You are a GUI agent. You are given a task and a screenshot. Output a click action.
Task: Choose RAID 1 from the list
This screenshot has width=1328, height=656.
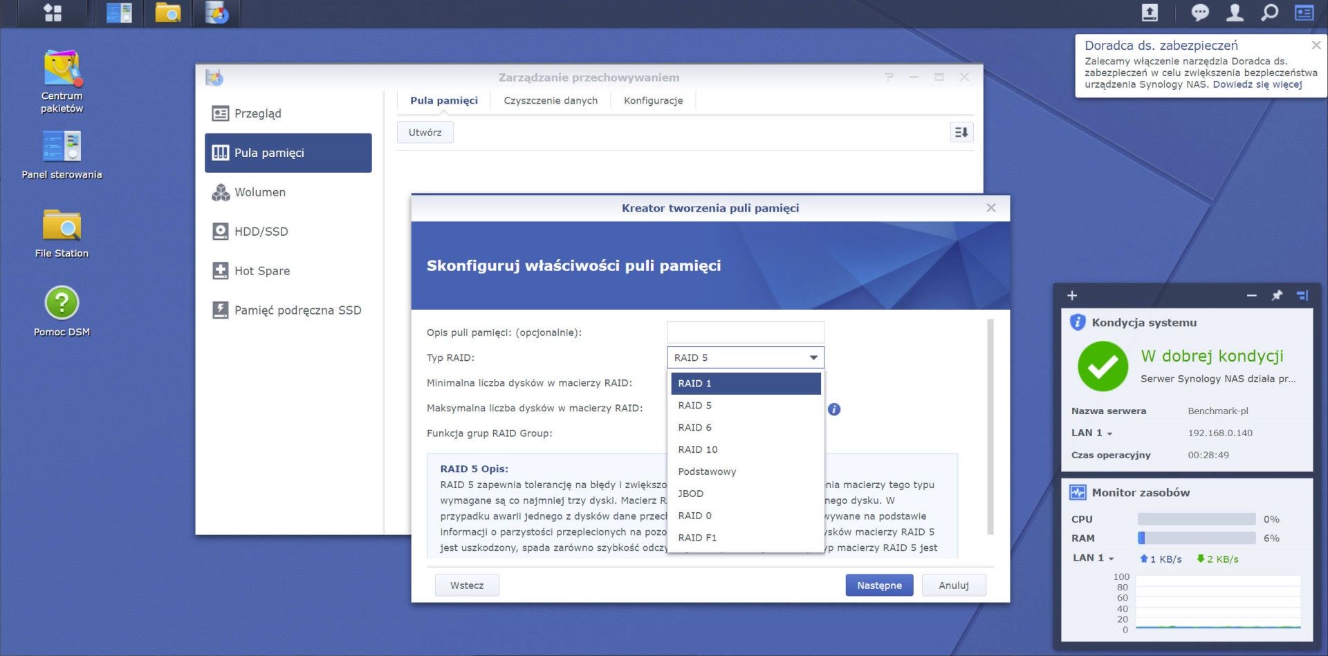(x=746, y=384)
